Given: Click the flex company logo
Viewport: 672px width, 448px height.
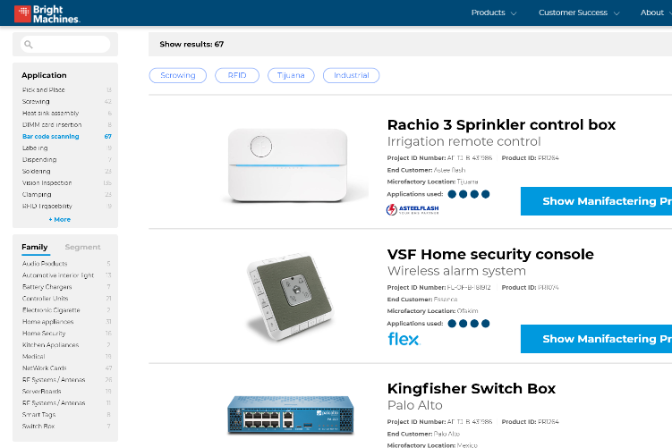Looking at the screenshot, I should coord(404,339).
